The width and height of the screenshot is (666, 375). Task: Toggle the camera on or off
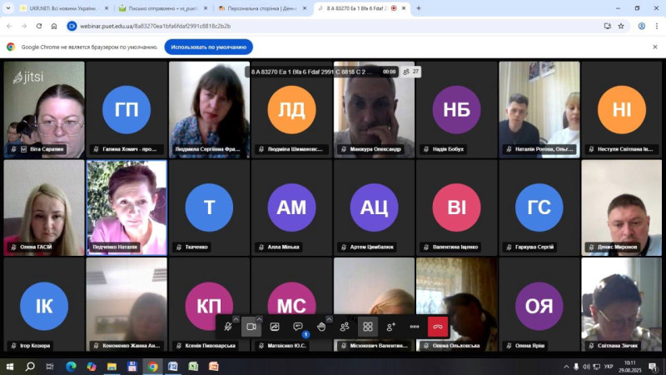point(251,327)
